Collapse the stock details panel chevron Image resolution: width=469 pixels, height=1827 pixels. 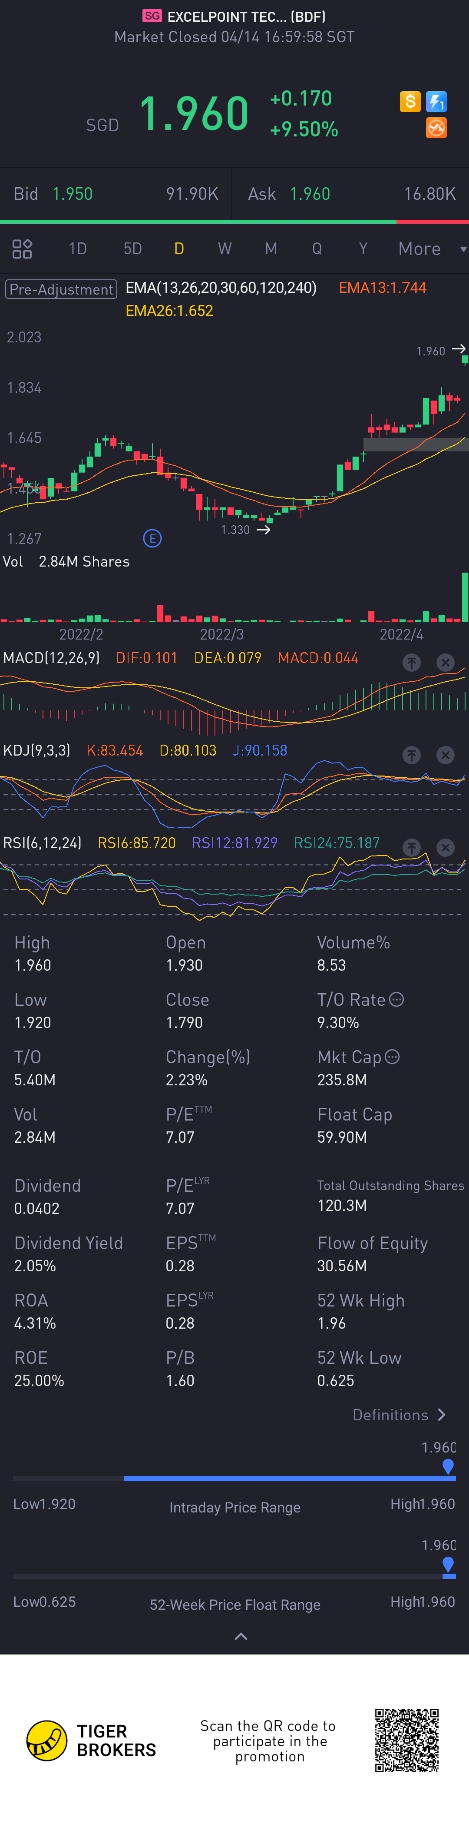241,1636
